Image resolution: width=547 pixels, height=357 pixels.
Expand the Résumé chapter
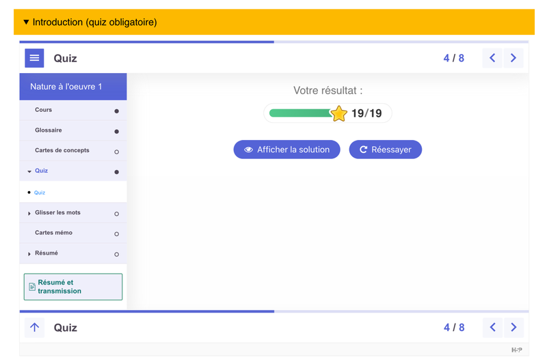click(29, 254)
